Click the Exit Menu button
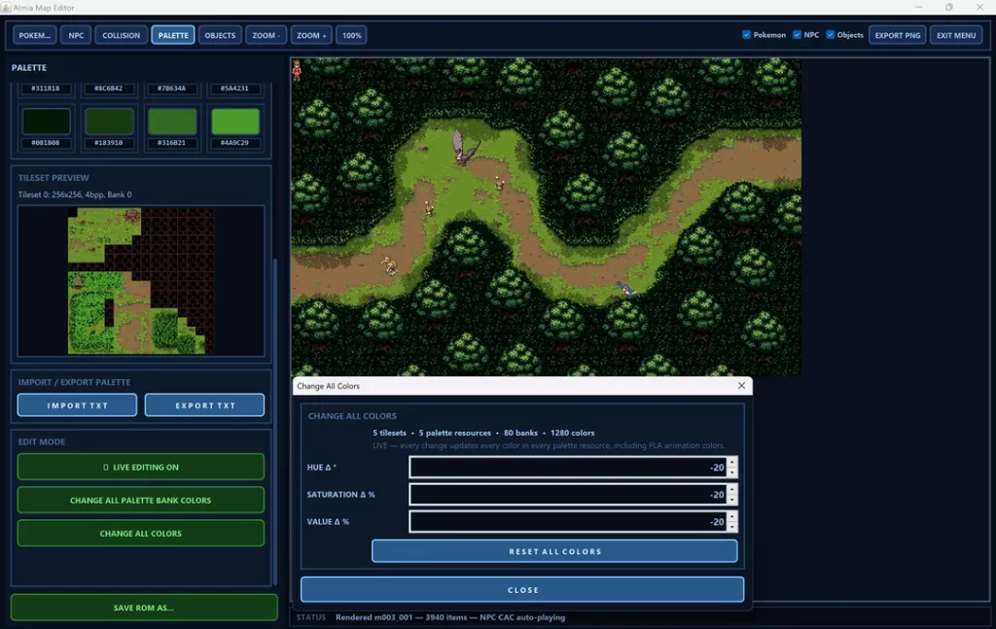The image size is (996, 629). point(955,35)
